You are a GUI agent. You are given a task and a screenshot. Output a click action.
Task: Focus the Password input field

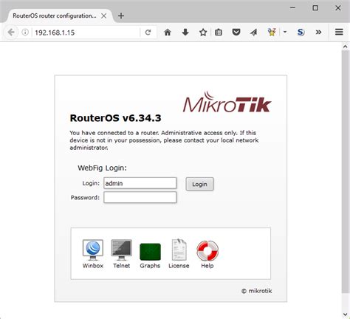(x=140, y=197)
